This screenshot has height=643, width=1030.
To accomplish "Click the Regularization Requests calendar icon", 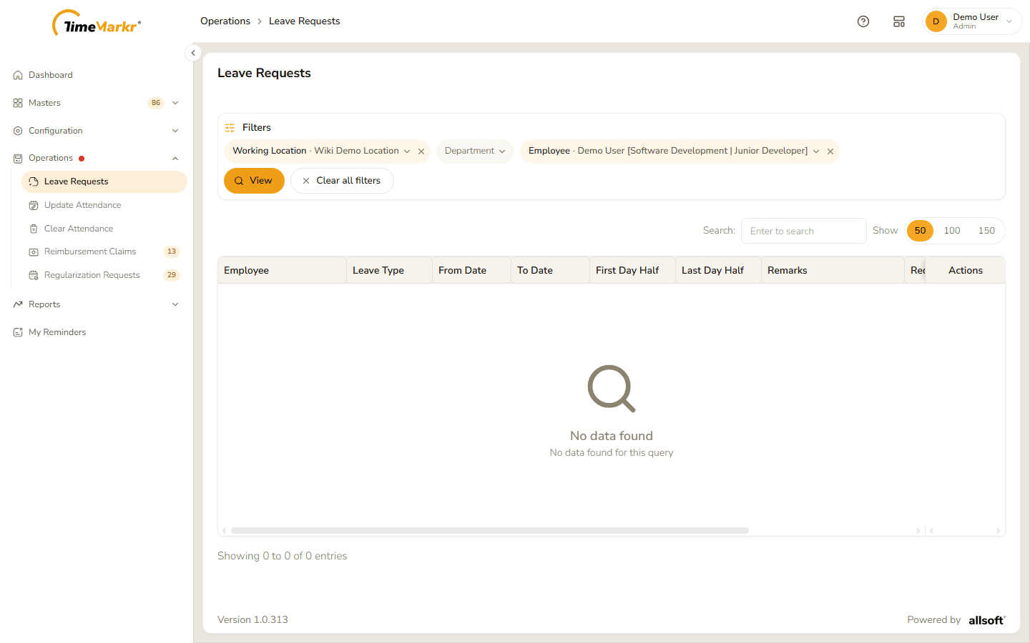I will (x=34, y=275).
